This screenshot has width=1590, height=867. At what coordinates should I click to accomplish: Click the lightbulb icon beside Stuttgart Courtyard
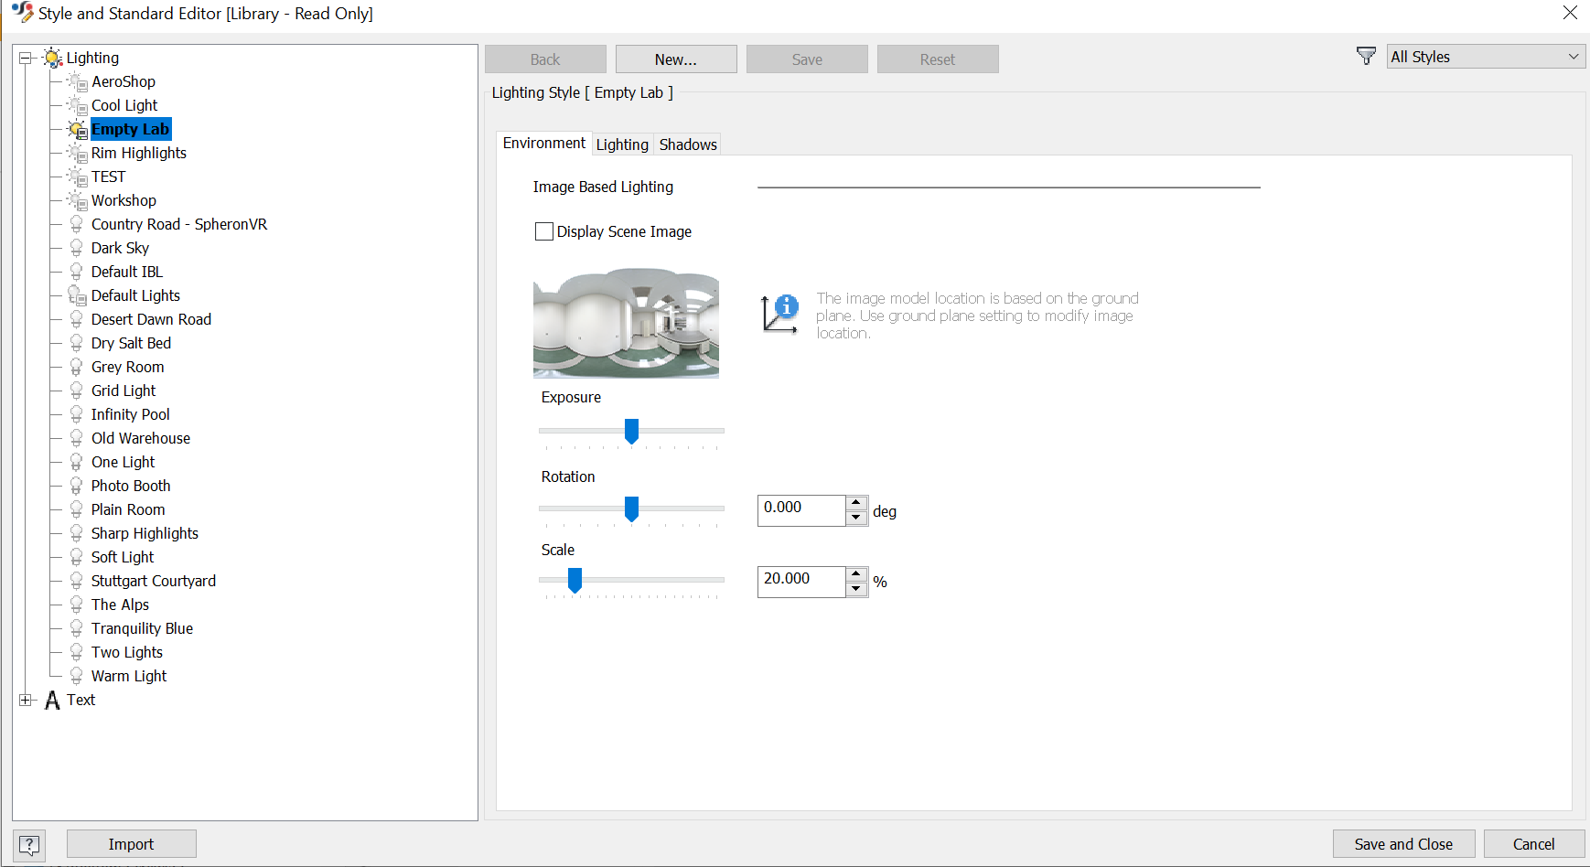pyautogui.click(x=77, y=581)
